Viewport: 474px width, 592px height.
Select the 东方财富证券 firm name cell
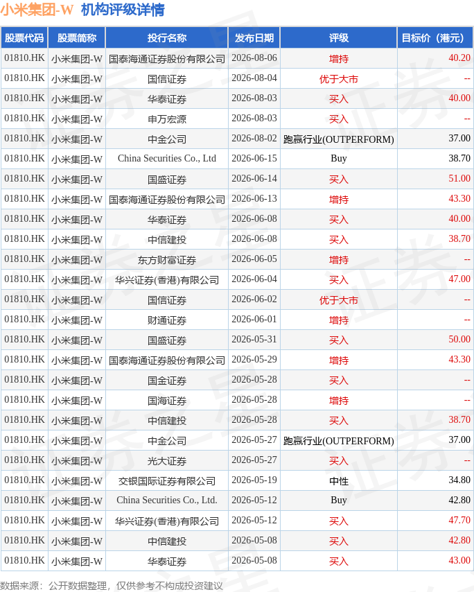pyautogui.click(x=167, y=259)
